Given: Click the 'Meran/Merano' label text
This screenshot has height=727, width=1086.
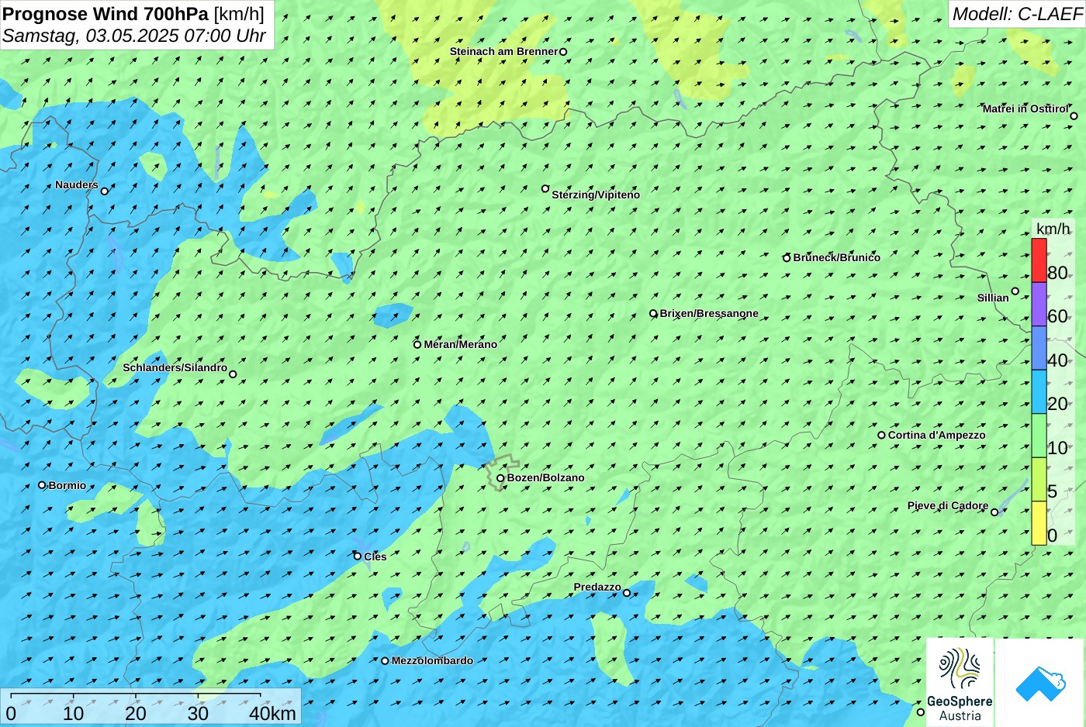Looking at the screenshot, I should (x=461, y=345).
